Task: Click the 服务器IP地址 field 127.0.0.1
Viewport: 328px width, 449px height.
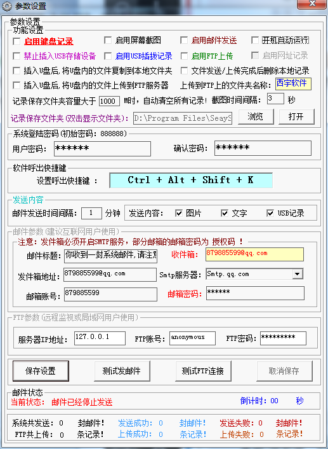Action: click(100, 338)
